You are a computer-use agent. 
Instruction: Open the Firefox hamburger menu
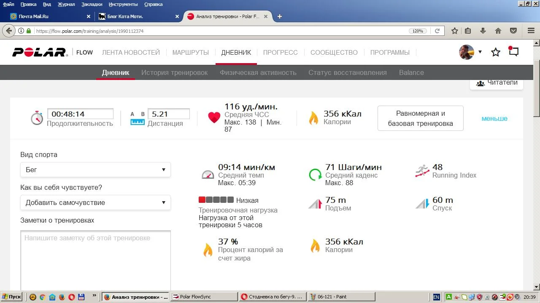531,31
